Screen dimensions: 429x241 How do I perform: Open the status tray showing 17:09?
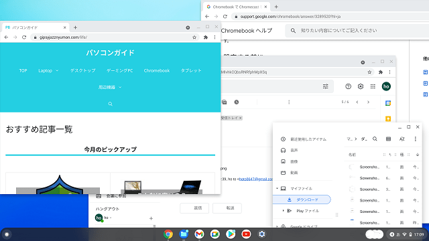(x=407, y=234)
